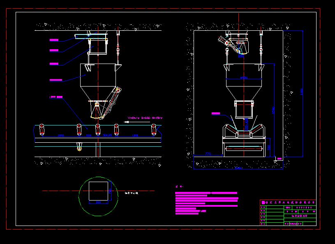Select the white centerline label beside the green circle

pos(132,193)
